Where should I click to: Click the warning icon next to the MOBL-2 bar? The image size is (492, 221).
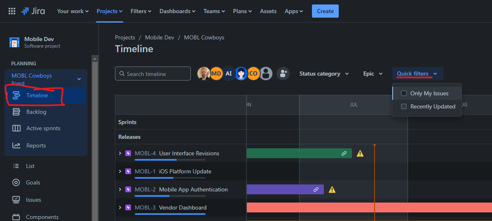pos(332,190)
